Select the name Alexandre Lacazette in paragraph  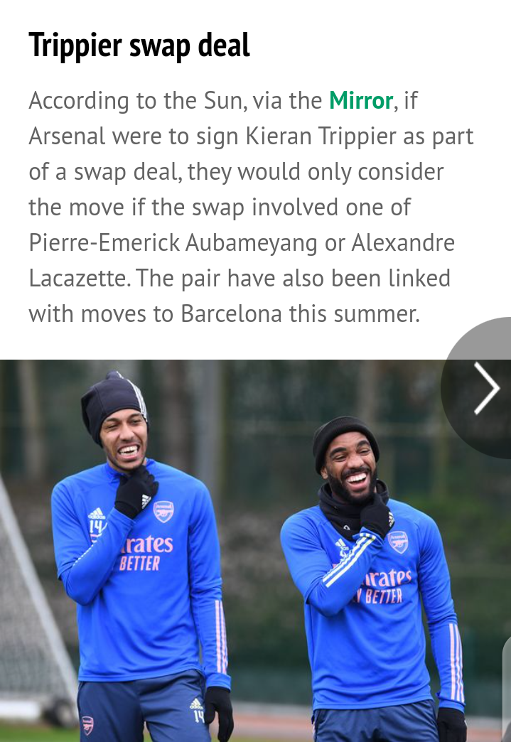pyautogui.click(x=242, y=260)
